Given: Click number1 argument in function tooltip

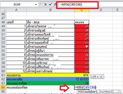Looking at the screenshot, I should (91, 92).
